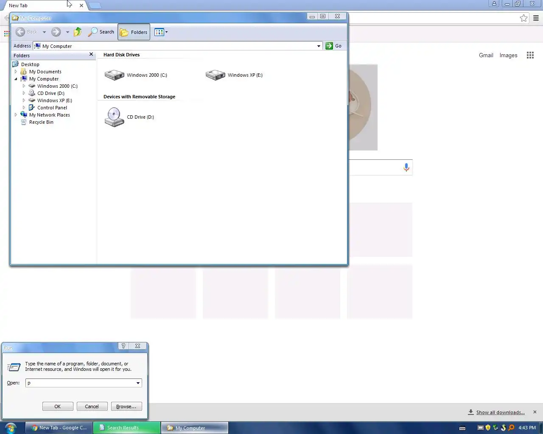This screenshot has height=434, width=543.
Task: Click Cancel in the Run dialog
Action: [x=92, y=406]
